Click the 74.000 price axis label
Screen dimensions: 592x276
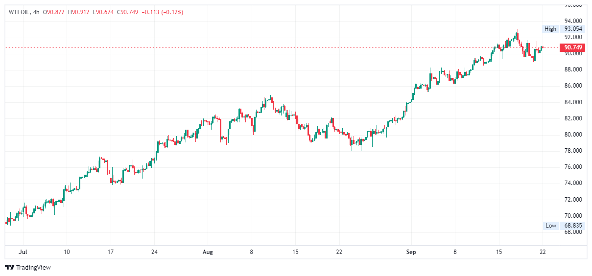click(573, 183)
